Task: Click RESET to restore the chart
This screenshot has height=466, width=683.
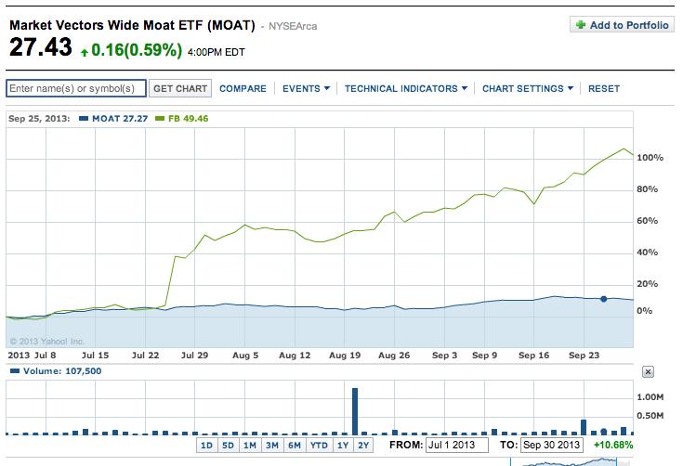Action: pos(604,89)
